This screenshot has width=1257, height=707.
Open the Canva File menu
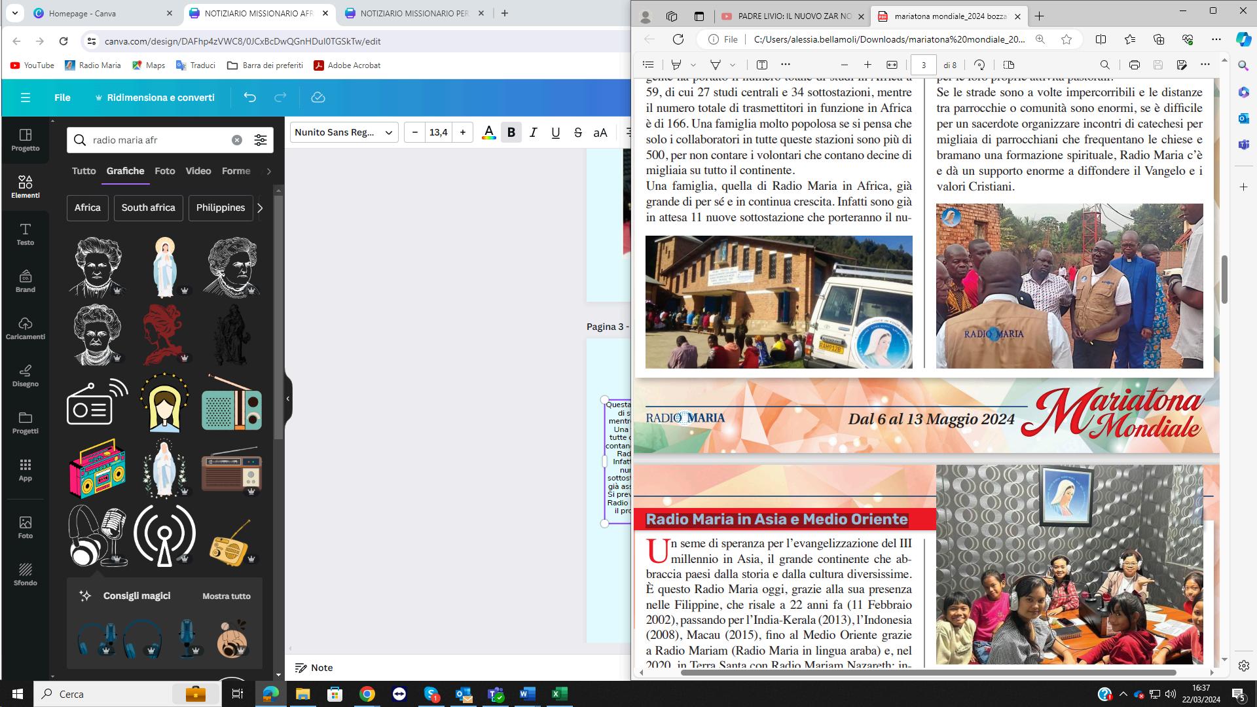(62, 98)
